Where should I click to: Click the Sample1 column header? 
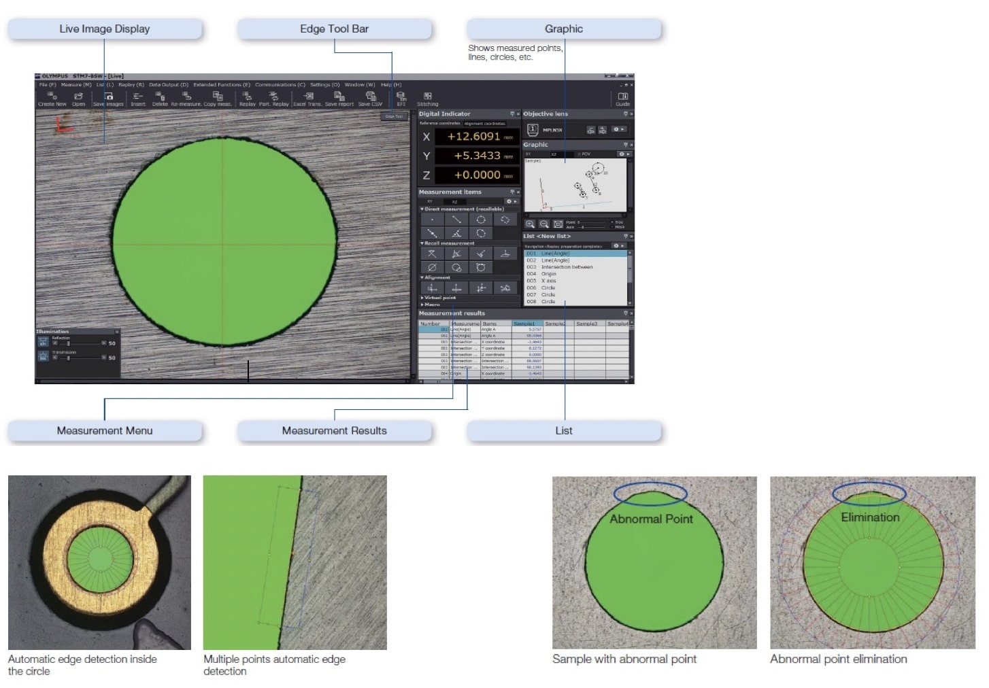524,324
